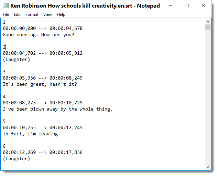Click the text 'Good morning. How are you?'
The width and height of the screenshot is (217, 176).
(x=38, y=34)
